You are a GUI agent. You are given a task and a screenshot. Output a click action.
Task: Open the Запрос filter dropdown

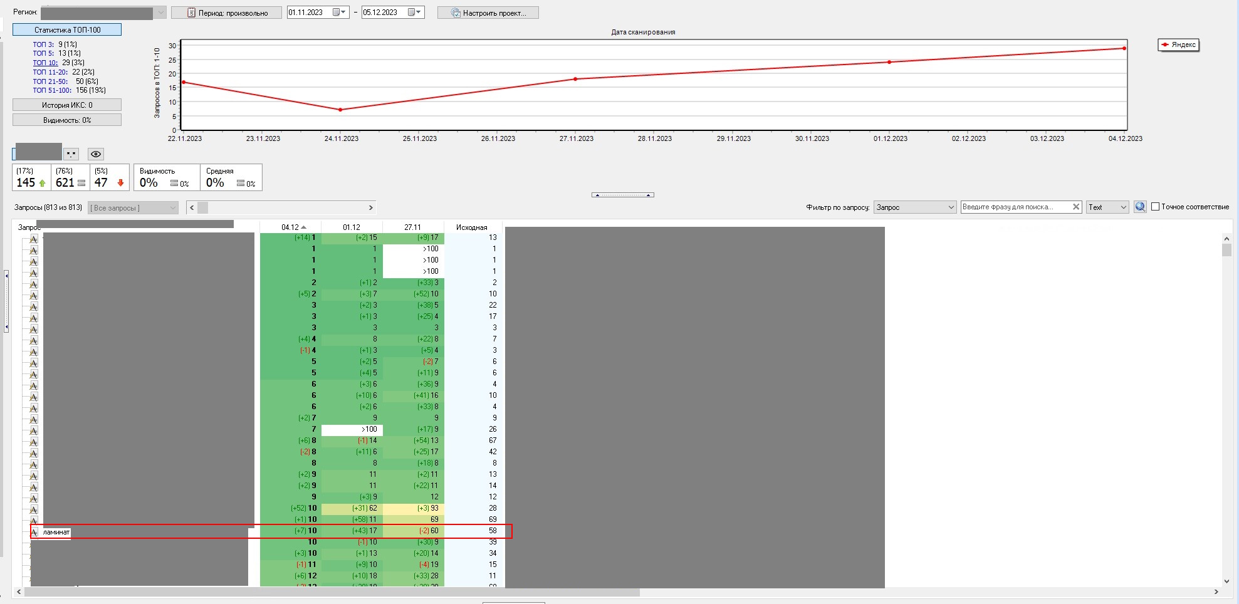(914, 207)
